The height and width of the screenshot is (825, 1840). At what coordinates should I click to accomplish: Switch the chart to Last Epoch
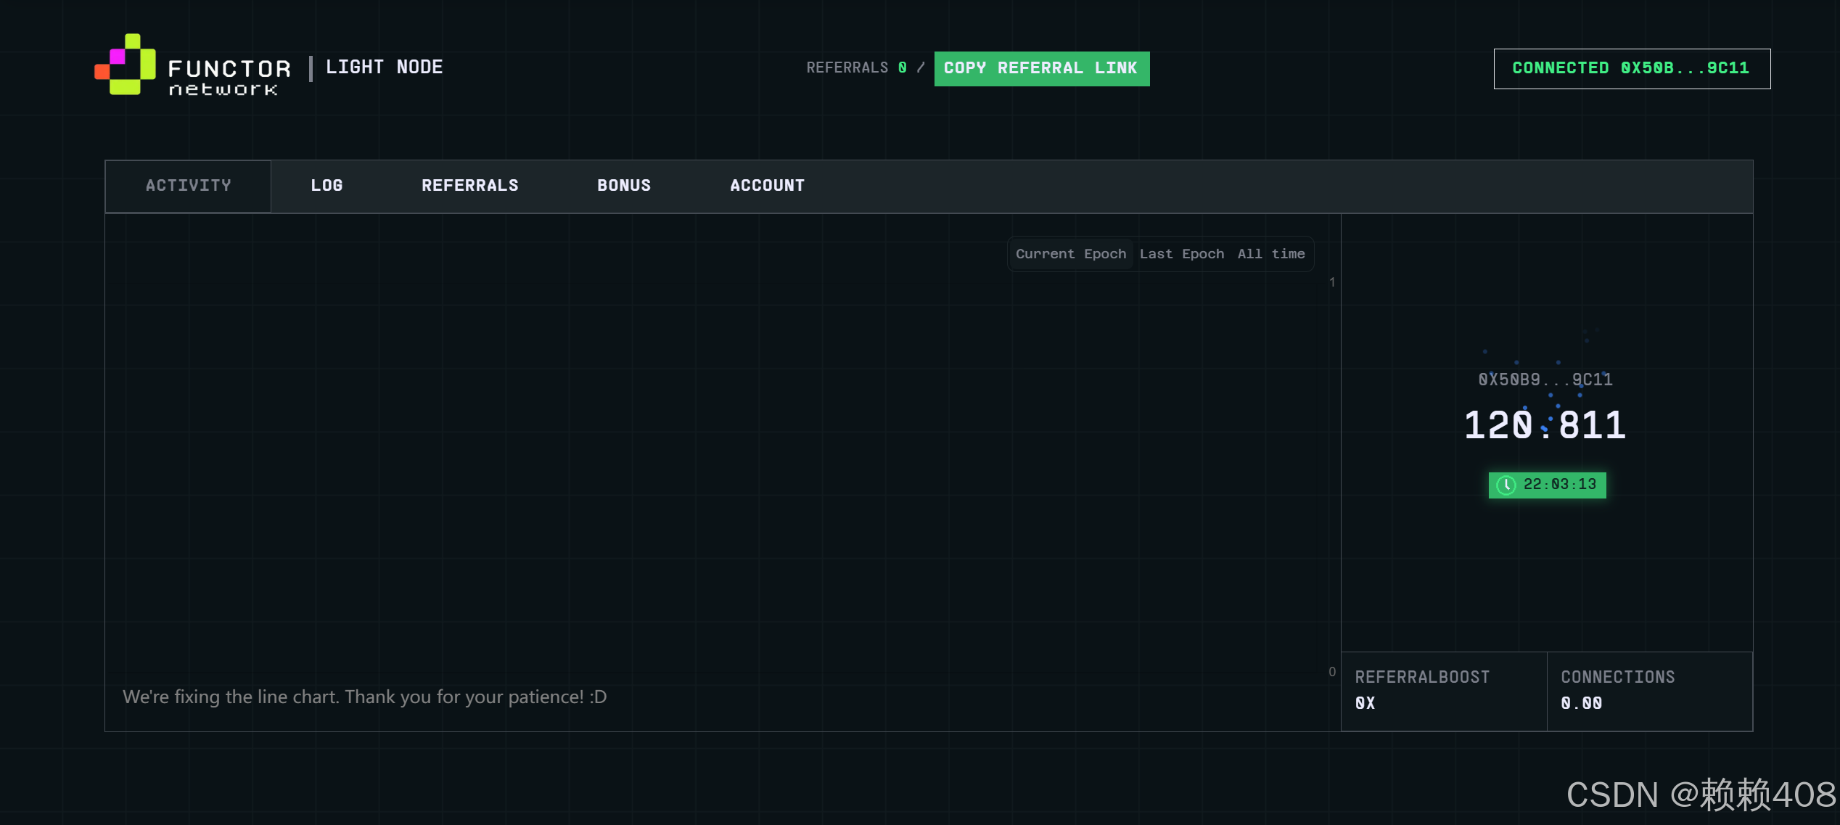[1181, 254]
